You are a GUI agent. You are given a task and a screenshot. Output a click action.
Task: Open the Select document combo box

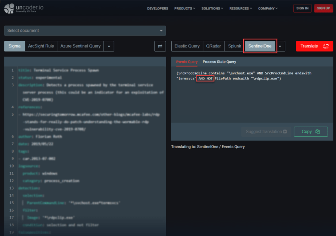pos(85,31)
